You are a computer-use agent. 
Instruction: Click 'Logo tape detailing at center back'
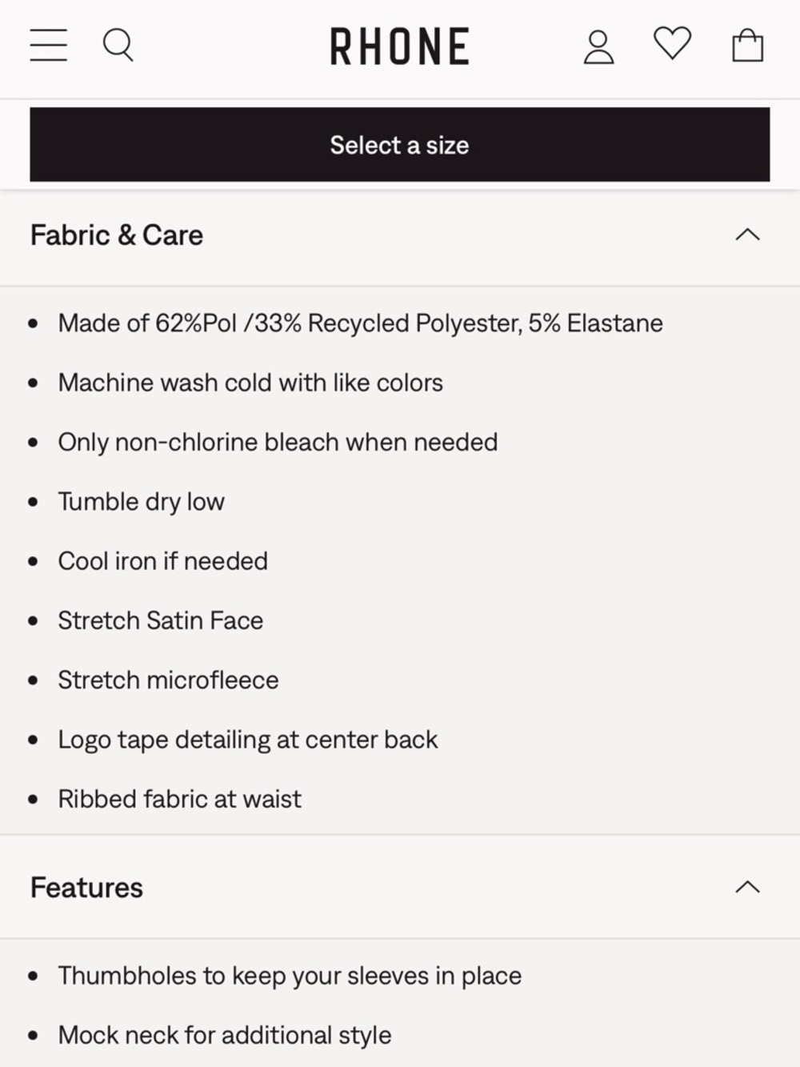(248, 740)
